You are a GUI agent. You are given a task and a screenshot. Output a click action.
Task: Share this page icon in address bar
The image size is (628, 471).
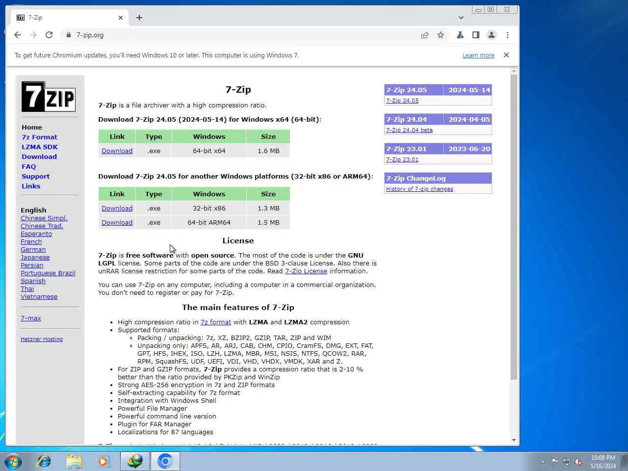[425, 35]
